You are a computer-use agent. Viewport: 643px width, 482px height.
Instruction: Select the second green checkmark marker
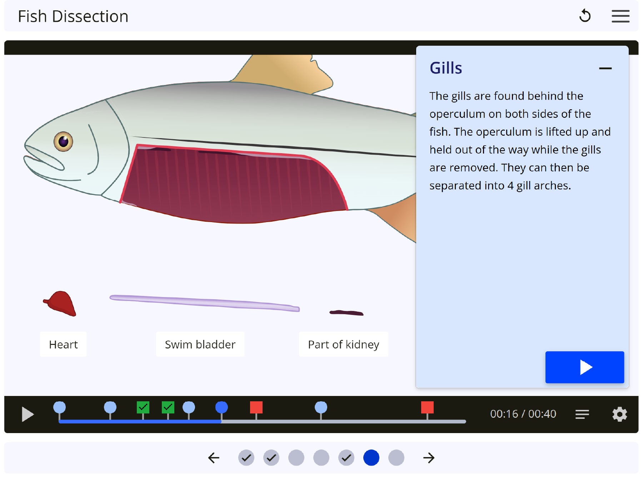point(168,407)
